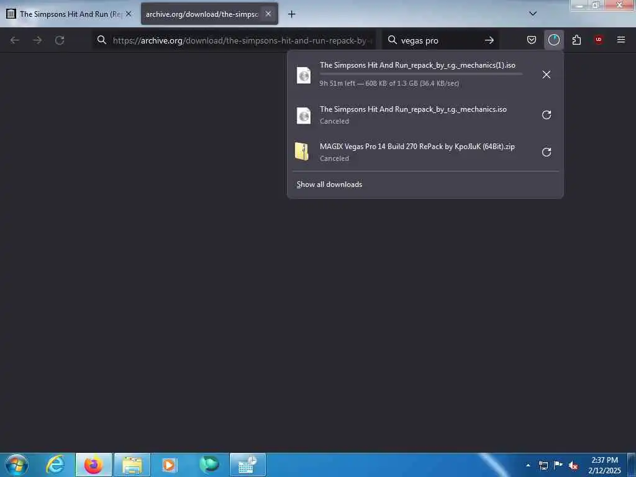Open a new tab with plus button

(x=292, y=14)
